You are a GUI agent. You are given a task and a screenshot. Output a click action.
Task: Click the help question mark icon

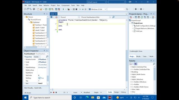[136, 2]
